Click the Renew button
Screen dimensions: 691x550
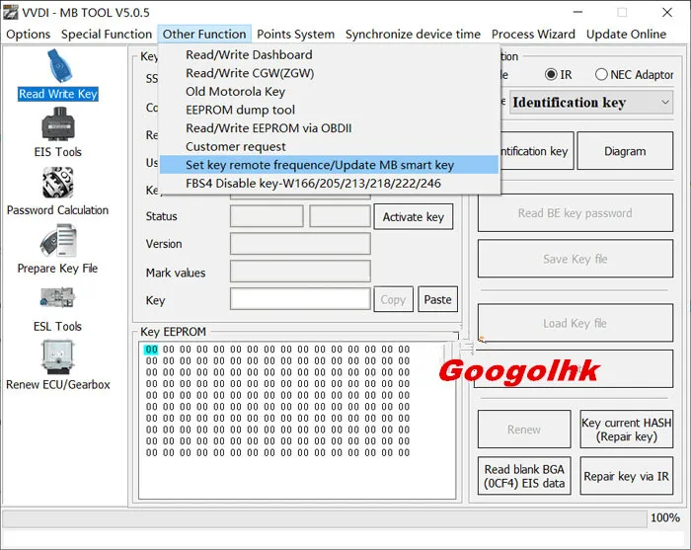(524, 430)
